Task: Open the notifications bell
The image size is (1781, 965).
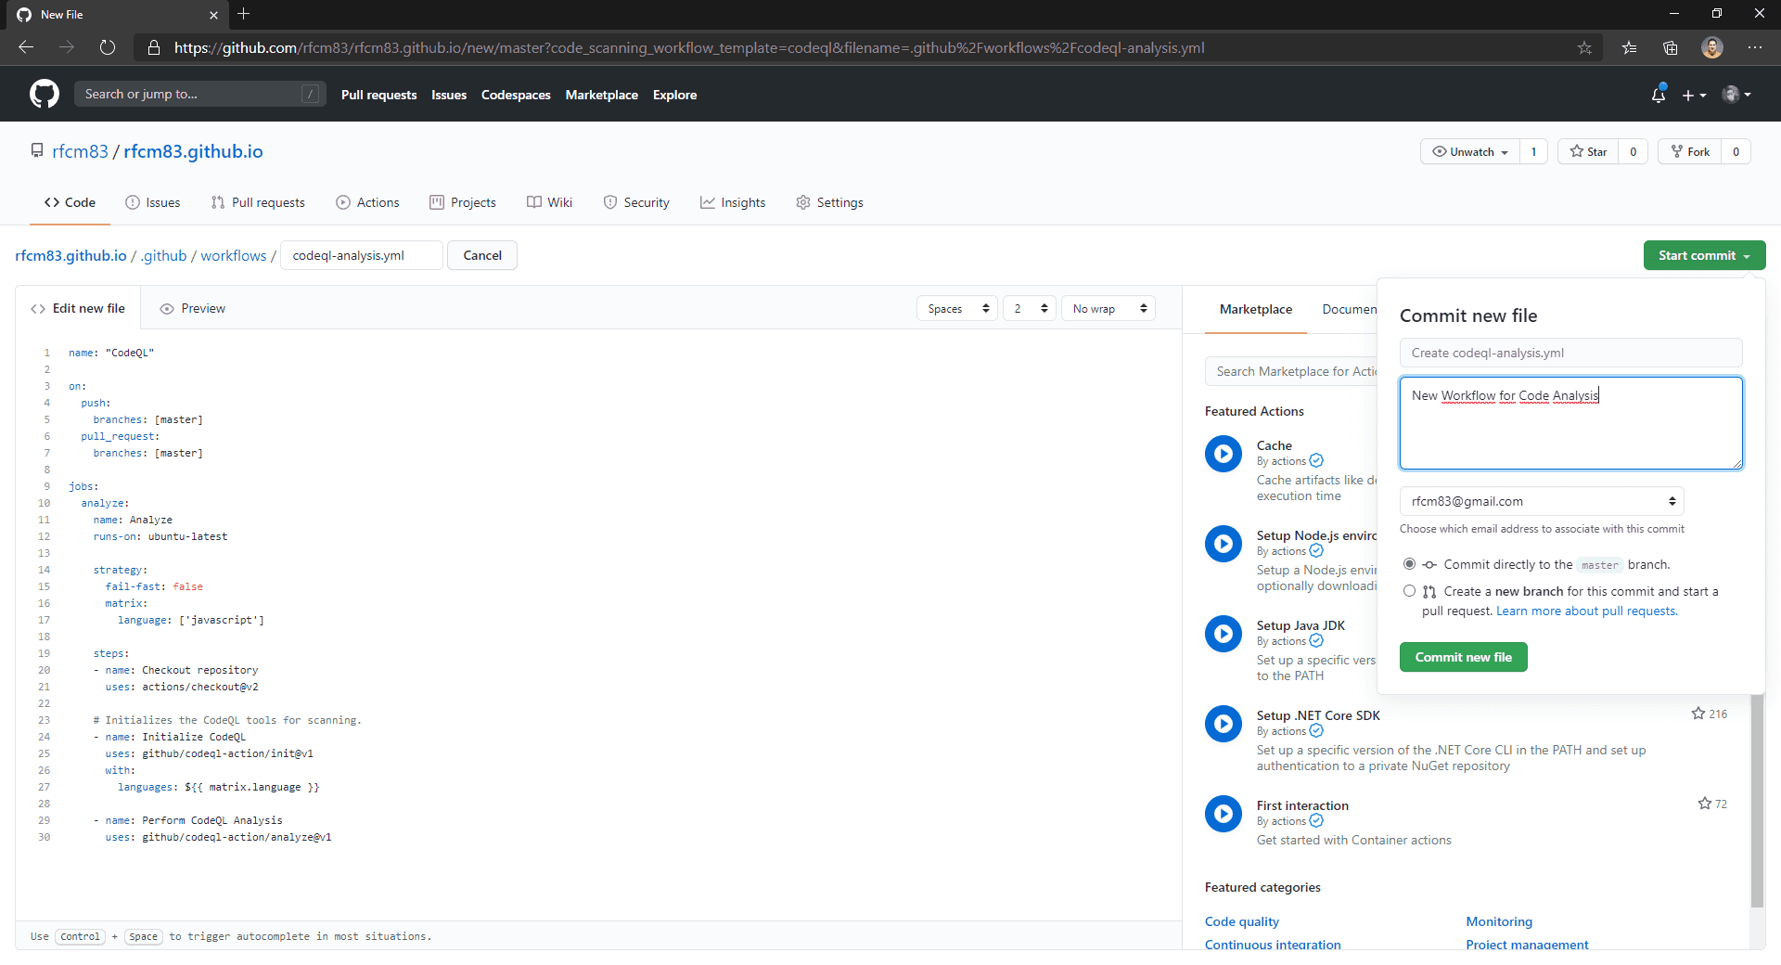Action: tap(1659, 94)
